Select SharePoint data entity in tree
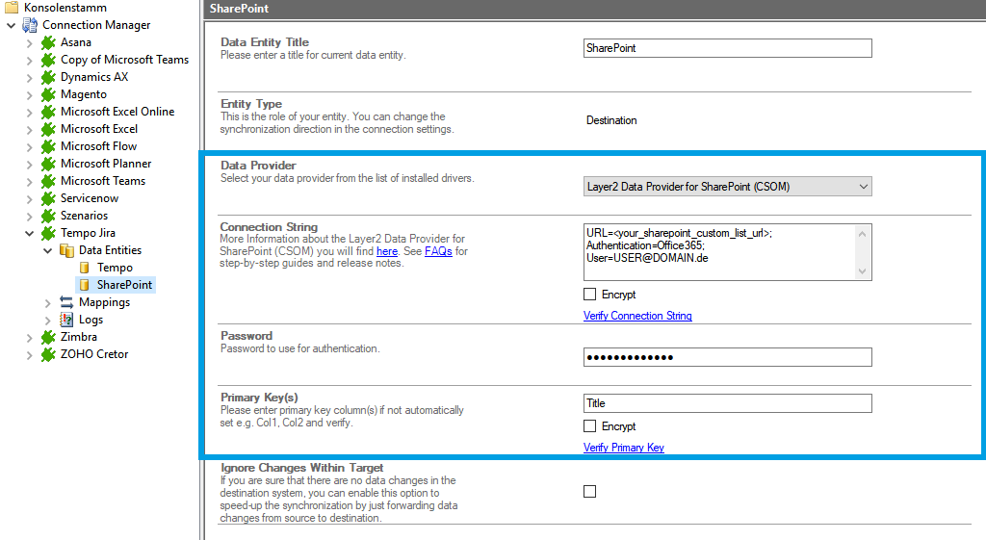The height and width of the screenshot is (540, 986). point(124,285)
